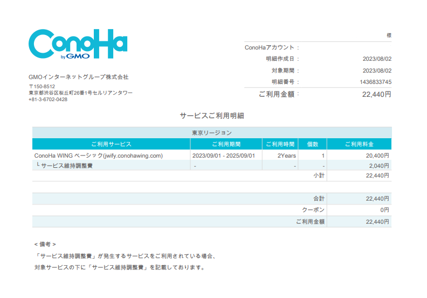Click the サービスご利用明細 heading
This screenshot has width=427, height=298.
tap(212, 116)
